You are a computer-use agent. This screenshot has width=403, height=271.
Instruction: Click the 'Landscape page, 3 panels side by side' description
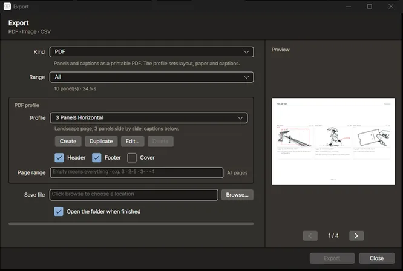coord(116,129)
